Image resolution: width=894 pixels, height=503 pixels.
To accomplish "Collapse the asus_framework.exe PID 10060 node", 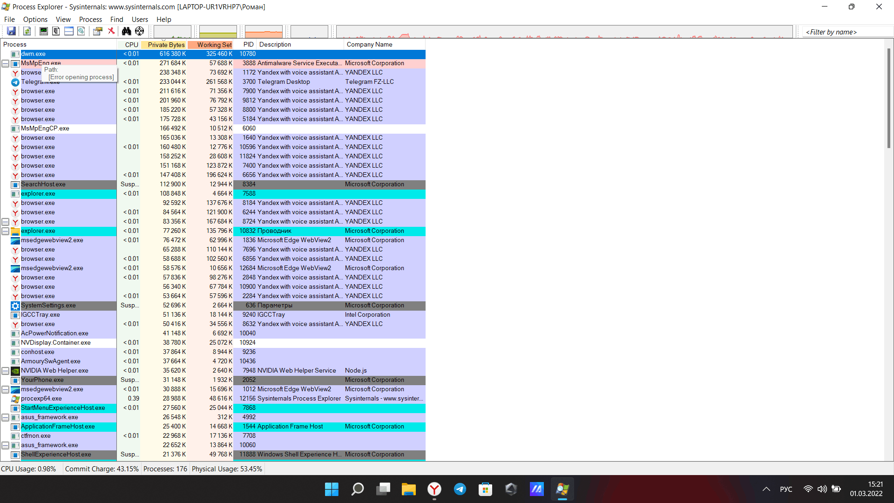I will pos(6,445).
